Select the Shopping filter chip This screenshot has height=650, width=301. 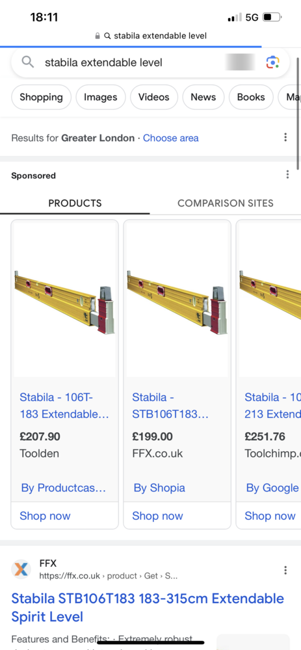[41, 97]
